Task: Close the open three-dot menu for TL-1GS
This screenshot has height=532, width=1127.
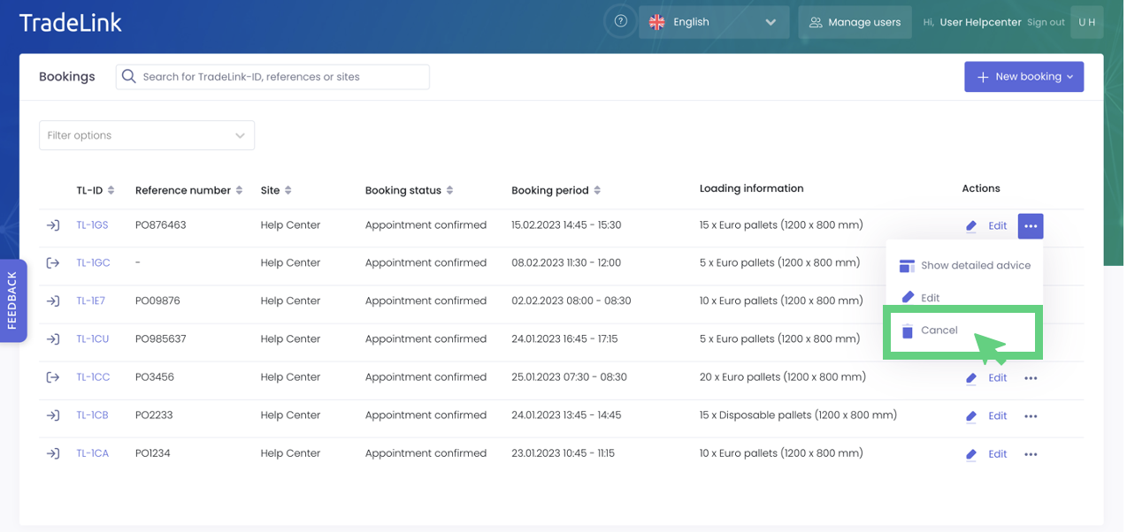Action: tap(1031, 226)
